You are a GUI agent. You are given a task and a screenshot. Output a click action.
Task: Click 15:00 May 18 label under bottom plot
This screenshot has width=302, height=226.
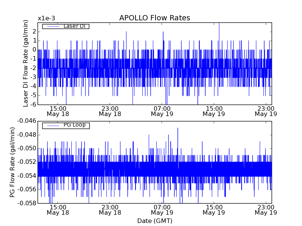tap(58, 210)
